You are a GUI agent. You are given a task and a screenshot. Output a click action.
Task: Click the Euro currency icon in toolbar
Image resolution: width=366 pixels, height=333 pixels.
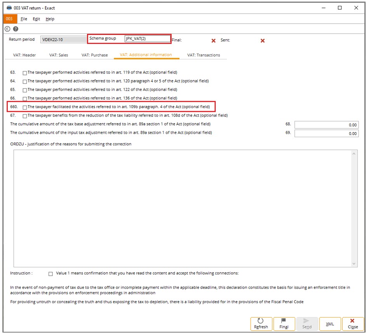(x=7, y=29)
